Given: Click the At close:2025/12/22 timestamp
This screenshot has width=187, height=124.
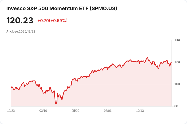Looking at the screenshot, I should pos(21,32).
